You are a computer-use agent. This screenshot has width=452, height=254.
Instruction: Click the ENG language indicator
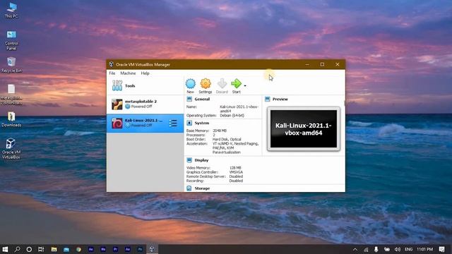408,249
